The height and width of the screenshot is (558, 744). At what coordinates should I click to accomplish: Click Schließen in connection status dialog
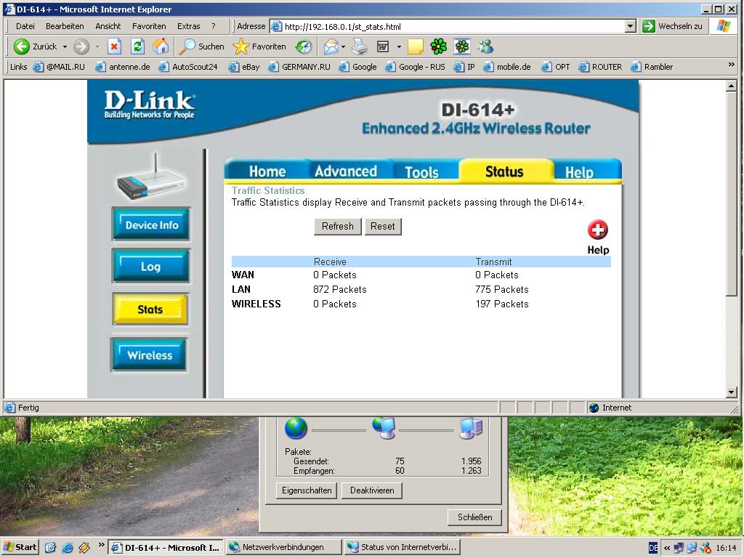point(474,517)
